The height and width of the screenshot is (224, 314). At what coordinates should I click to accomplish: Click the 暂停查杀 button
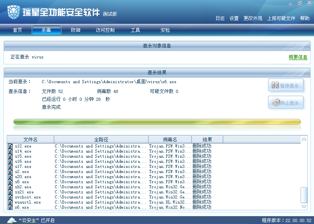pyautogui.click(x=286, y=85)
